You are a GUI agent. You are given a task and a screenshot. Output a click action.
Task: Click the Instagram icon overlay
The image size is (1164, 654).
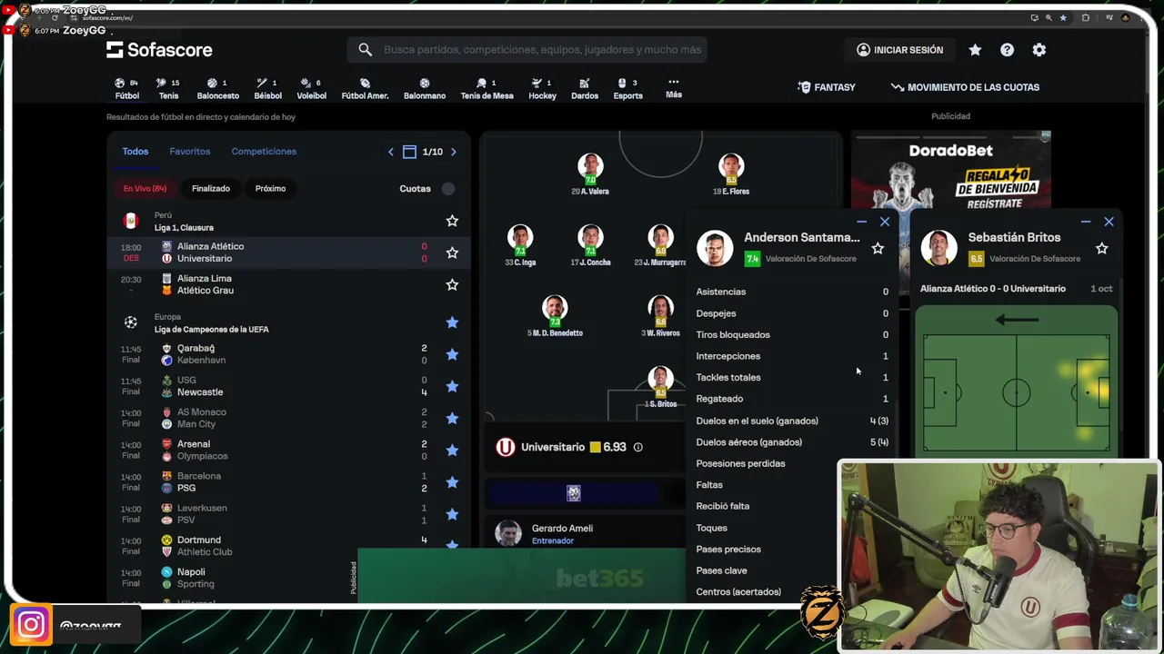pos(31,625)
